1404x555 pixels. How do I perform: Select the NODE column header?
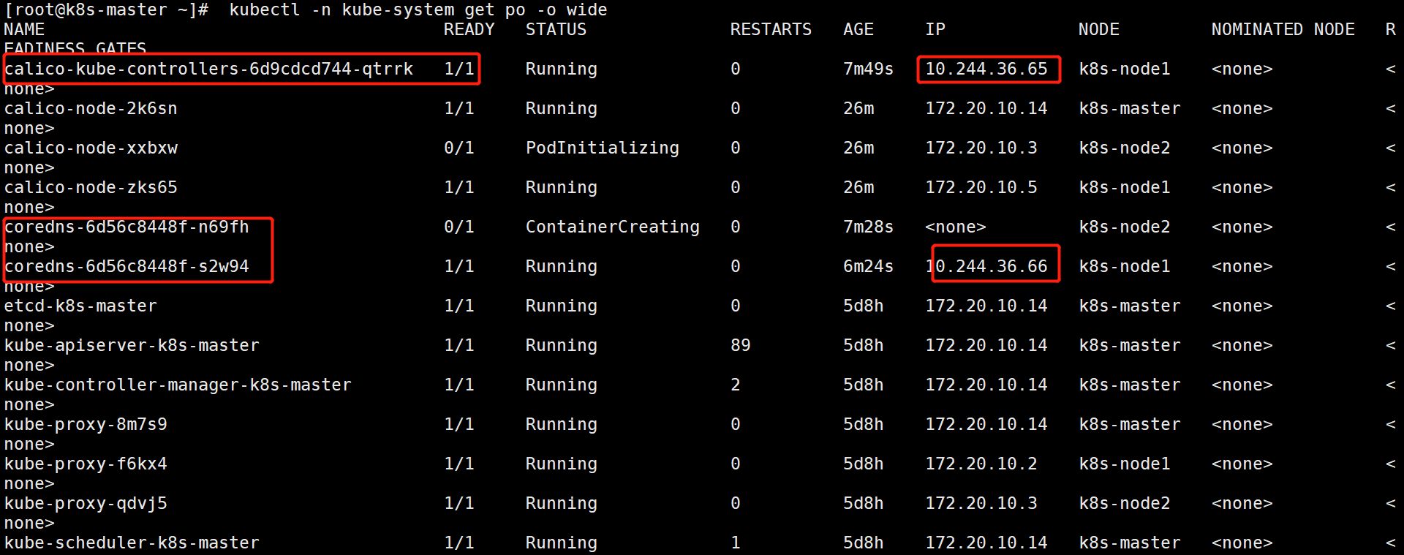tap(1098, 29)
